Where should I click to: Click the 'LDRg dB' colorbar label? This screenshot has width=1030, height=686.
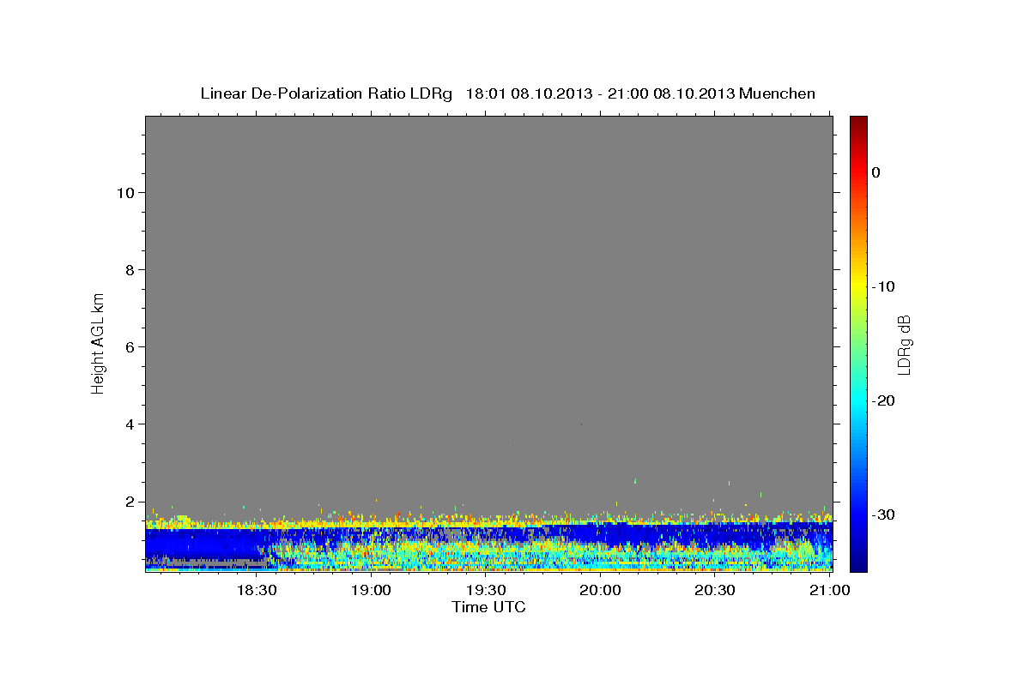pyautogui.click(x=904, y=344)
